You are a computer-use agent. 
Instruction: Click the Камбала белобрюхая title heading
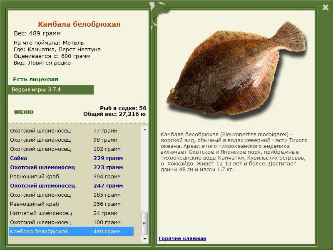pyautogui.click(x=79, y=24)
